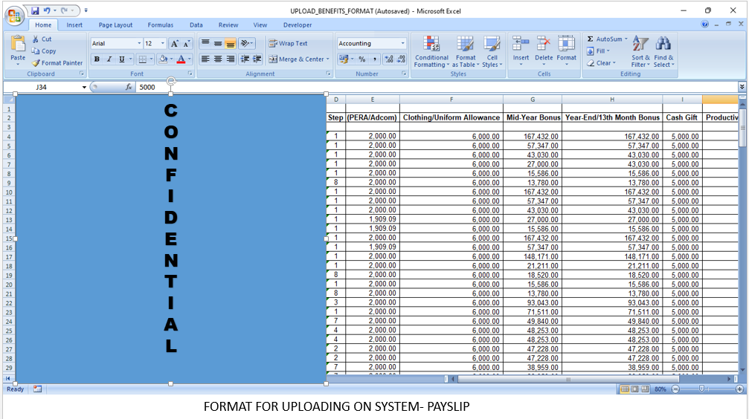This screenshot has height=419, width=749.
Task: Decrease font size with the Shrink Font icon
Action: pyautogui.click(x=187, y=43)
